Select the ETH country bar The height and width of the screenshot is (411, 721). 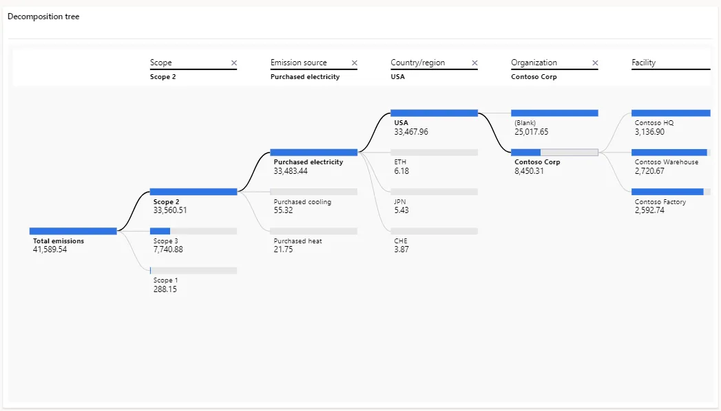point(434,153)
